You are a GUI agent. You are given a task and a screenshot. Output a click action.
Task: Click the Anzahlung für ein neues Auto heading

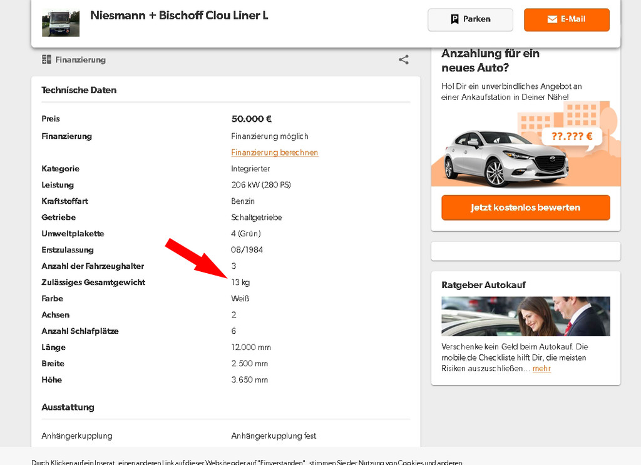point(491,61)
